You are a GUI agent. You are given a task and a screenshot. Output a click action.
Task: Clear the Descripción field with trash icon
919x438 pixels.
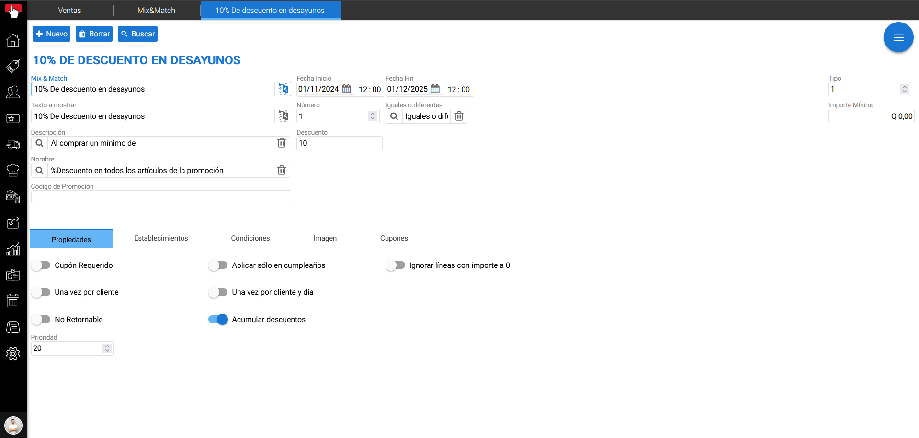(282, 143)
